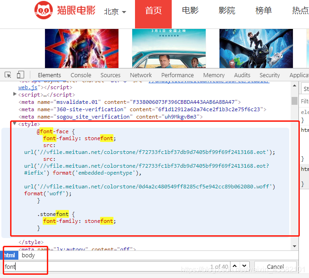Click the '1 of 40' result counter
The height and width of the screenshot is (278, 309).
point(219,267)
